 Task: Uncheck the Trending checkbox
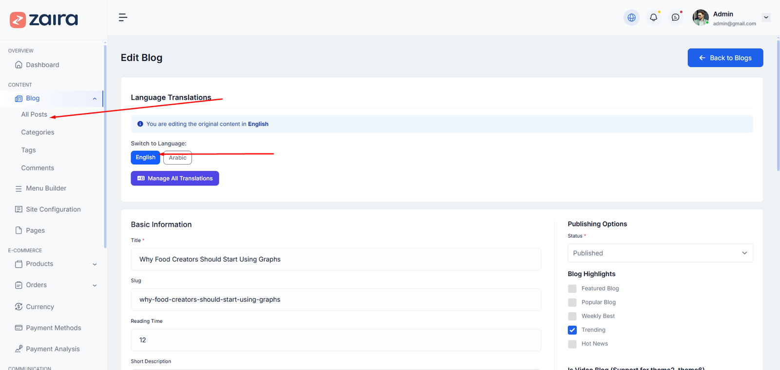[x=572, y=330]
